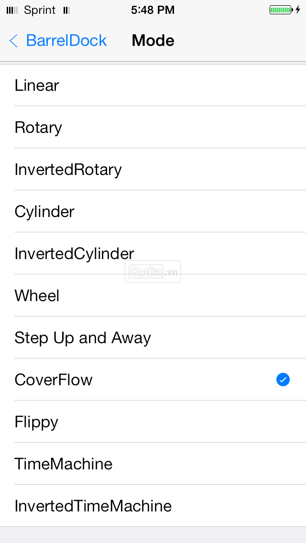Image resolution: width=306 pixels, height=543 pixels.
Task: Go back to BarrelDock settings
Action: pos(58,41)
